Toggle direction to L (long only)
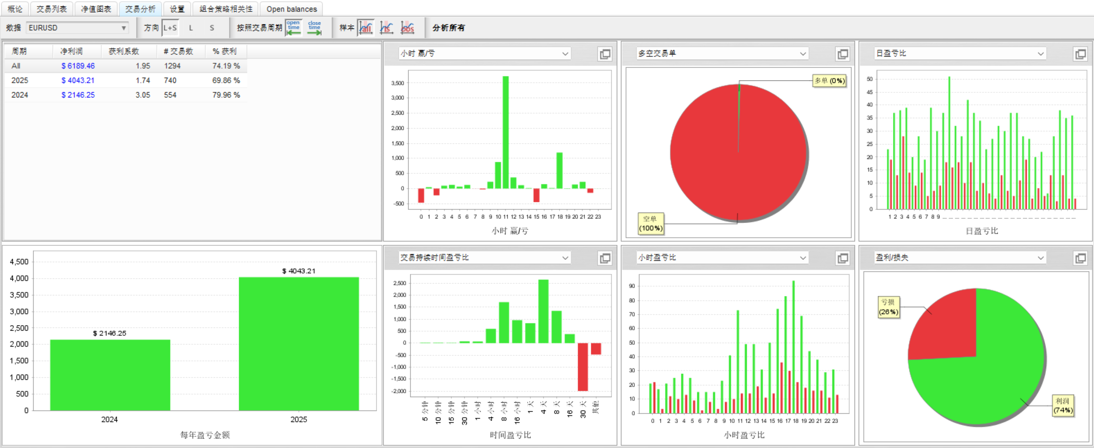 click(x=191, y=28)
